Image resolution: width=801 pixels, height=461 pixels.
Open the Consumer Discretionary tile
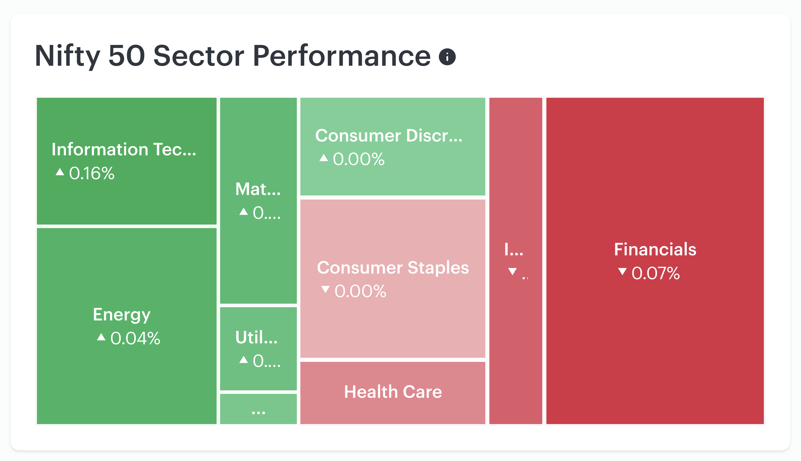click(392, 147)
